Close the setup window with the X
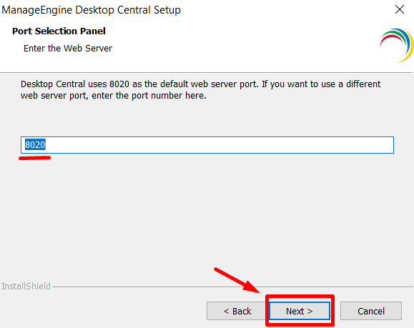The height and width of the screenshot is (328, 414). [x=400, y=9]
